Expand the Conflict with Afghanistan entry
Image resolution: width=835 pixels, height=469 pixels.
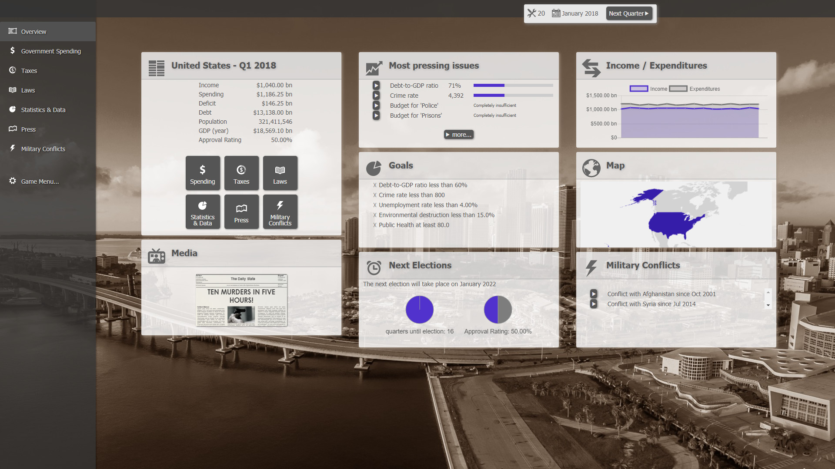594,294
